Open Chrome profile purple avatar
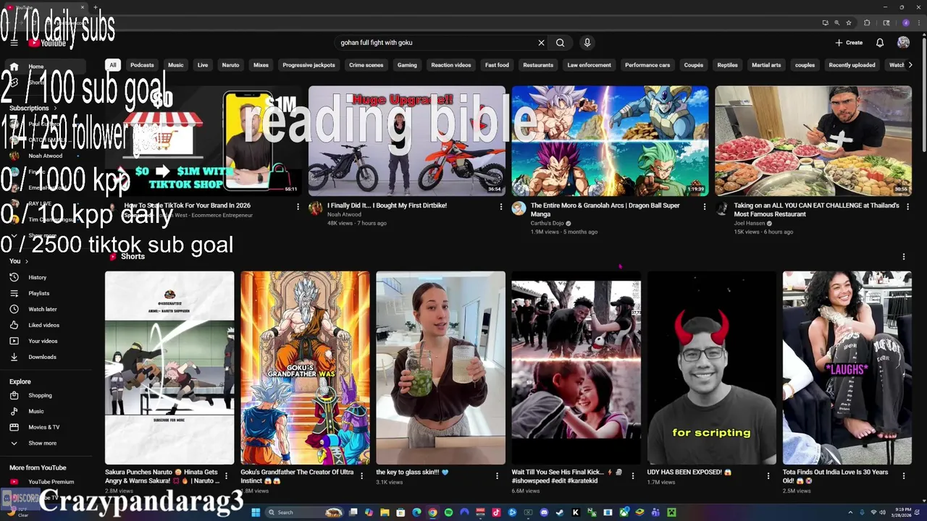This screenshot has width=927, height=521. point(906,23)
